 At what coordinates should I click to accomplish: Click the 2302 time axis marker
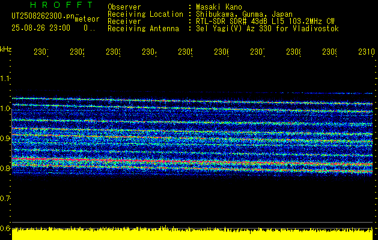[x=77, y=52]
